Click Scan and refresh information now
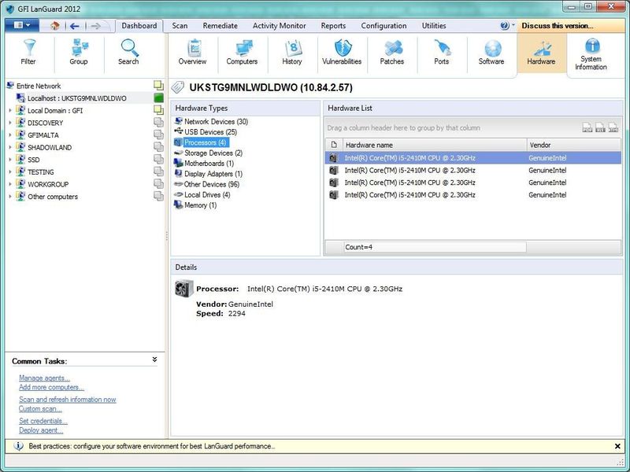630x472 pixels. tap(68, 400)
